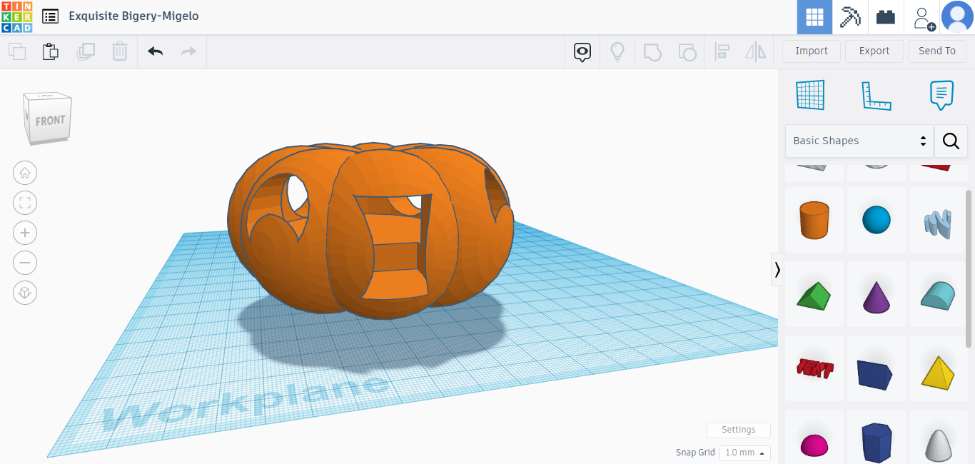The image size is (975, 464).
Task: Switch between perspective and orthographic view
Action: [25, 293]
